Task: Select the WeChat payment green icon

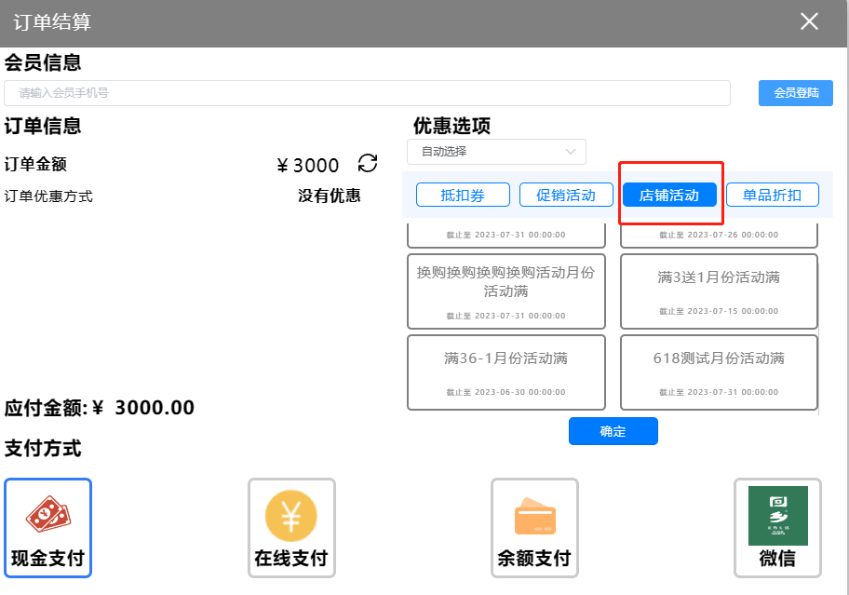Action: coord(777,515)
